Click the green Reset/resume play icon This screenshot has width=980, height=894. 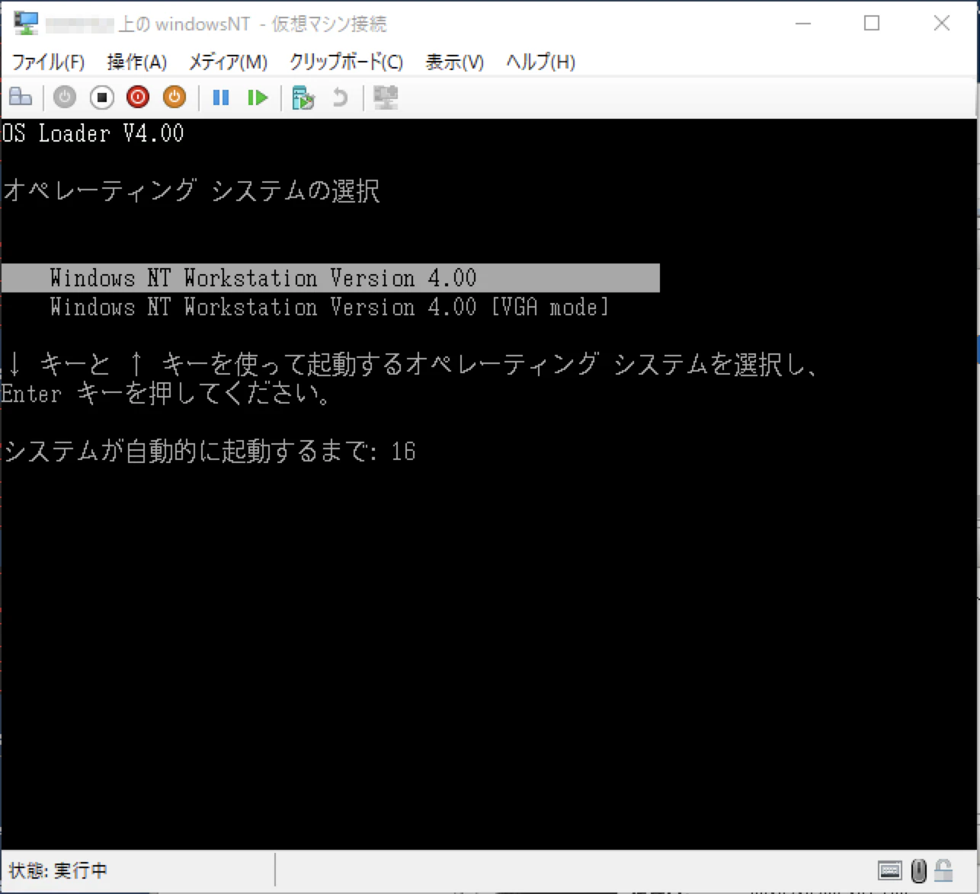pyautogui.click(x=258, y=97)
